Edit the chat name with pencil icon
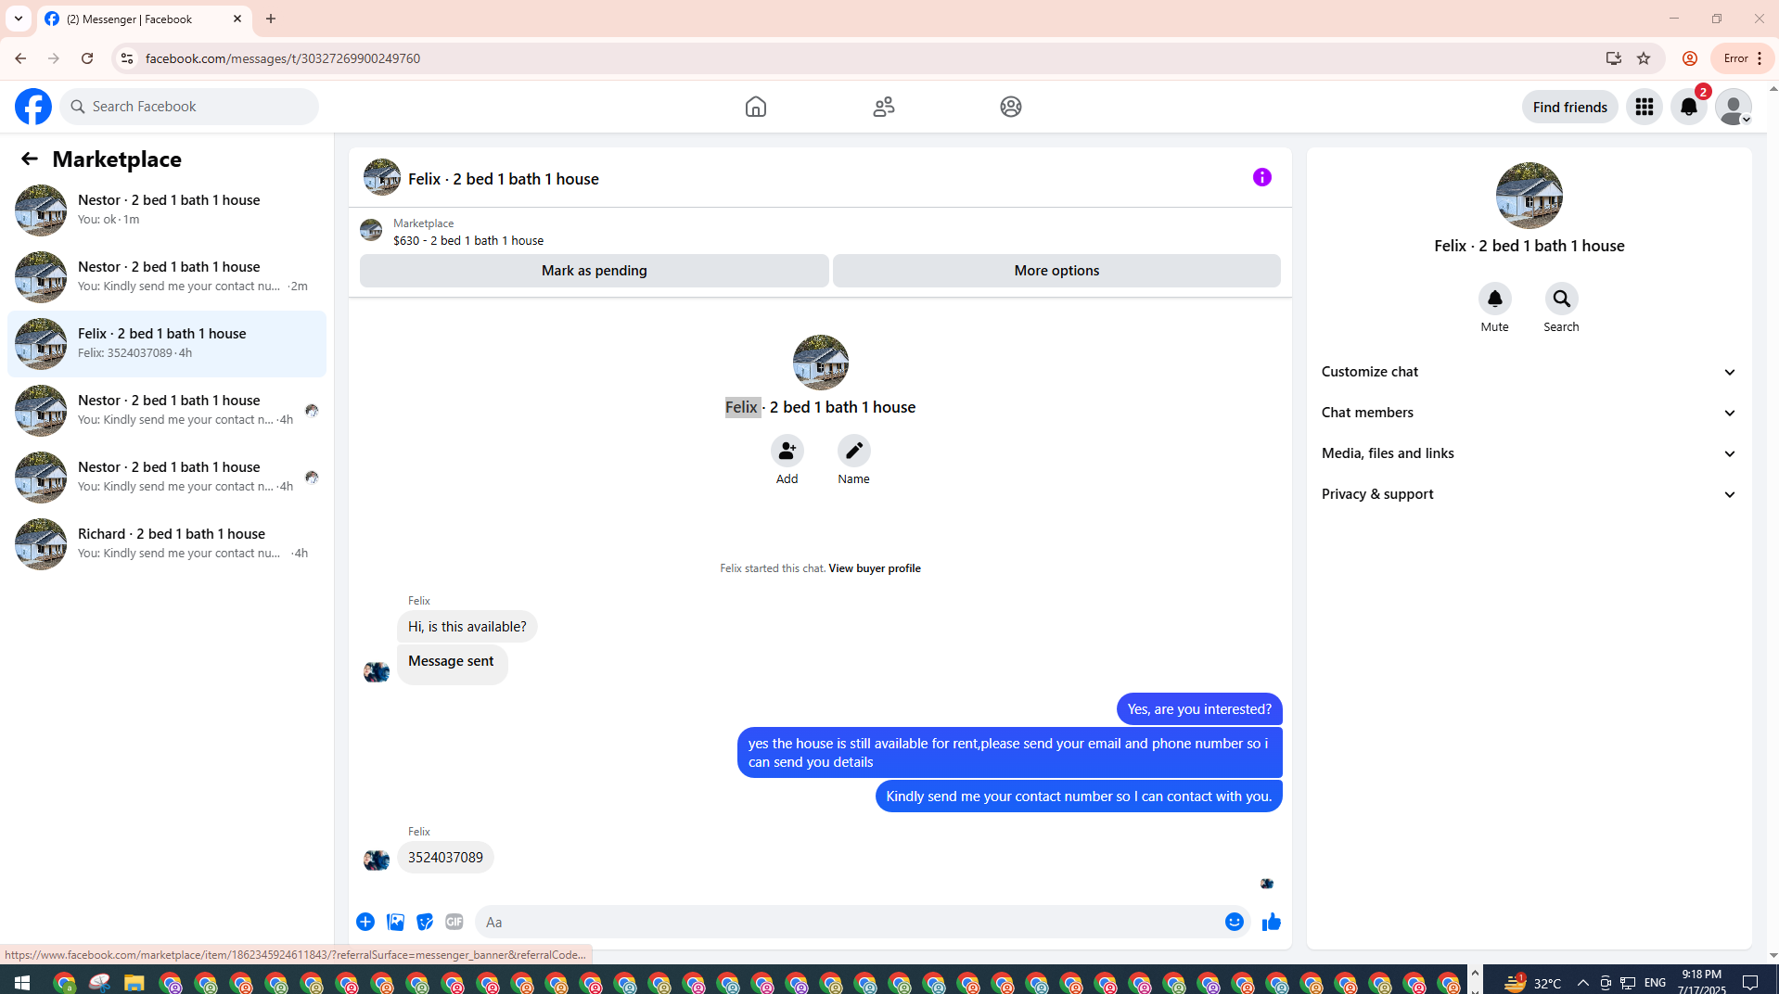 pos(853,451)
